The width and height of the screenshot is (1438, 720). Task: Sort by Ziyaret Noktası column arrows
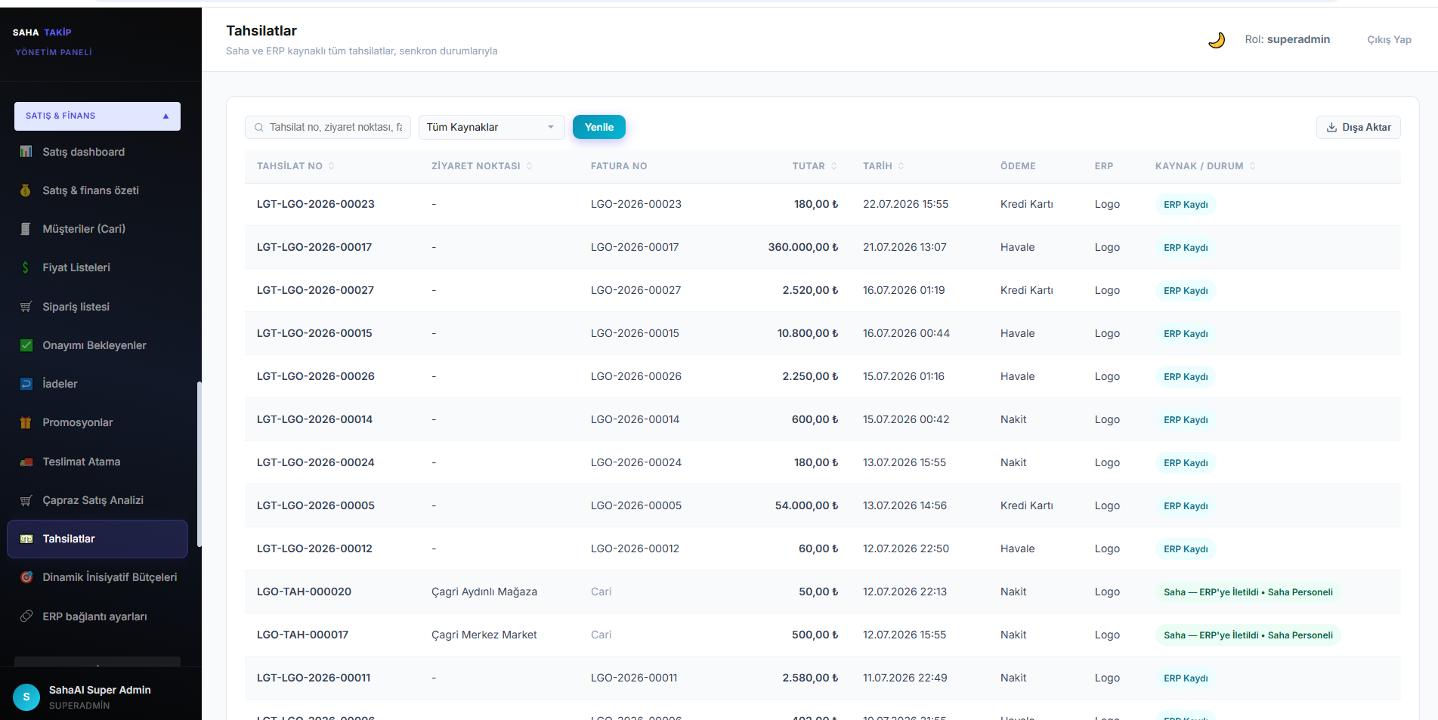click(529, 166)
